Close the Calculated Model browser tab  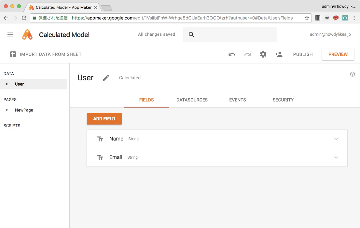pos(95,7)
